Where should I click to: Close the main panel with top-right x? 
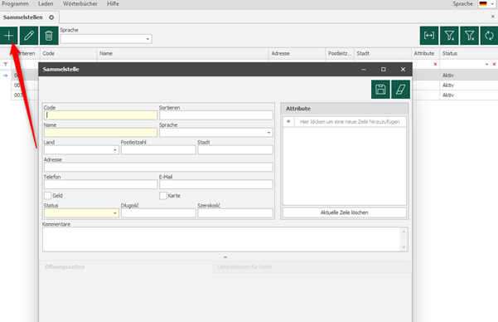(492, 17)
